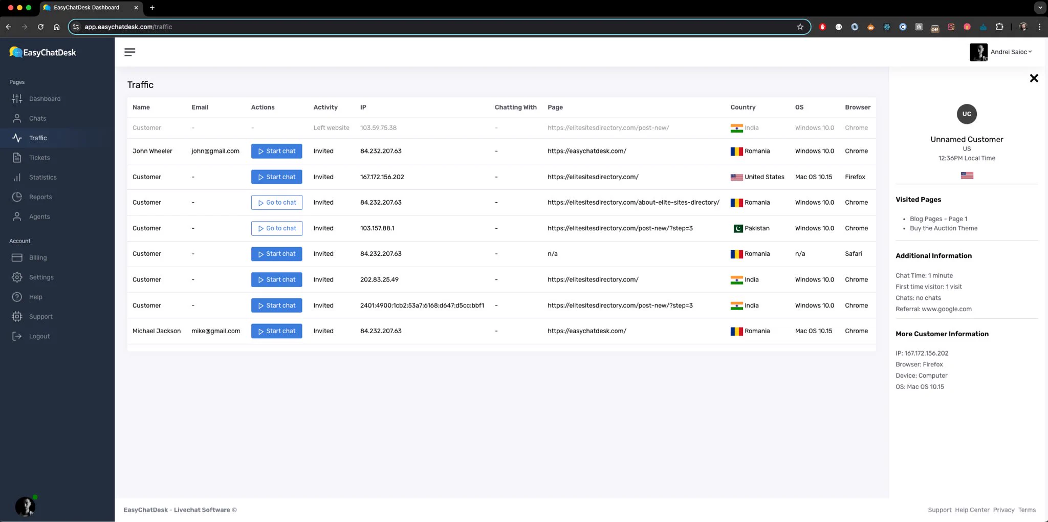1048x522 pixels.
Task: Start chat with the 167.172.156.202 customer
Action: tap(276, 177)
